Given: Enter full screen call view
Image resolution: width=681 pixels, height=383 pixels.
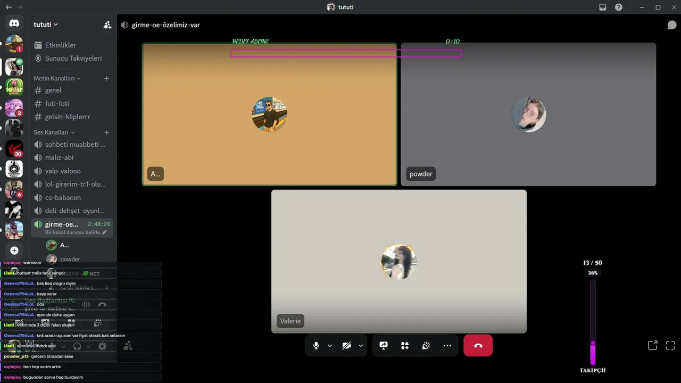Looking at the screenshot, I should click(x=670, y=345).
